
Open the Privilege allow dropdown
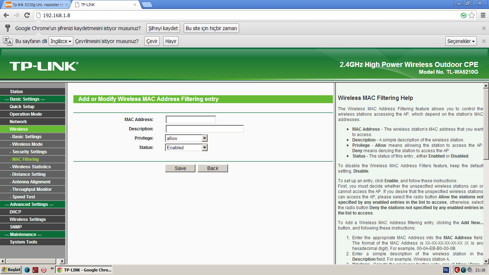click(x=187, y=138)
